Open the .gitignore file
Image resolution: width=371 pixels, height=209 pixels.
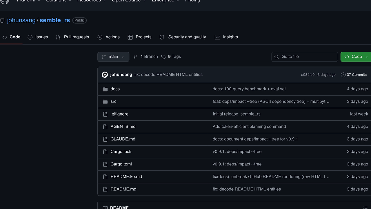coord(119,114)
